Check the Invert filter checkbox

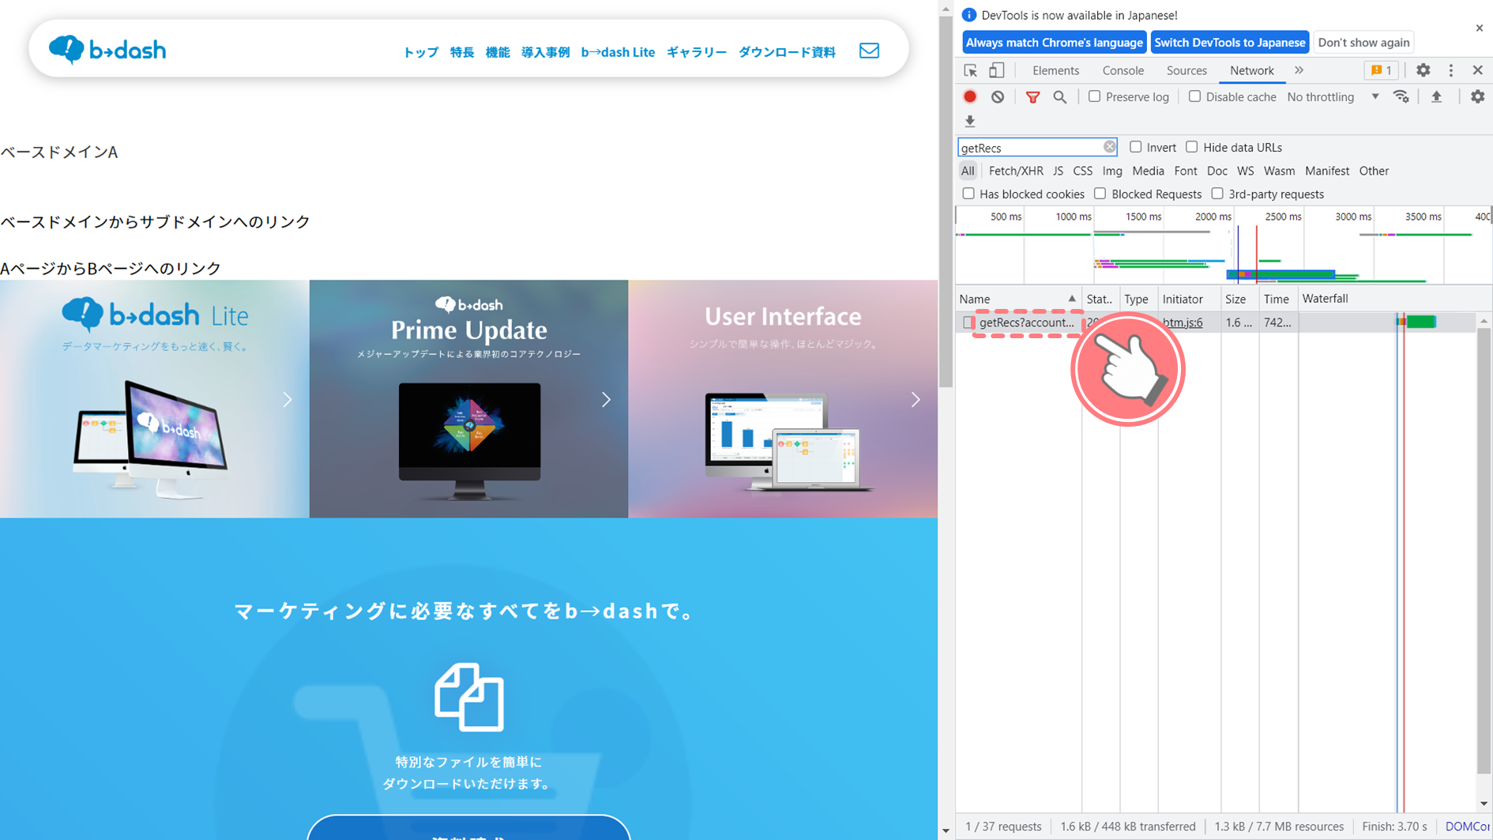[1135, 147]
